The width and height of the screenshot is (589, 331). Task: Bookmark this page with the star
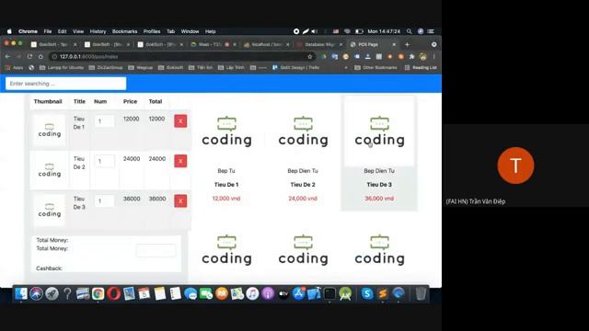point(310,57)
